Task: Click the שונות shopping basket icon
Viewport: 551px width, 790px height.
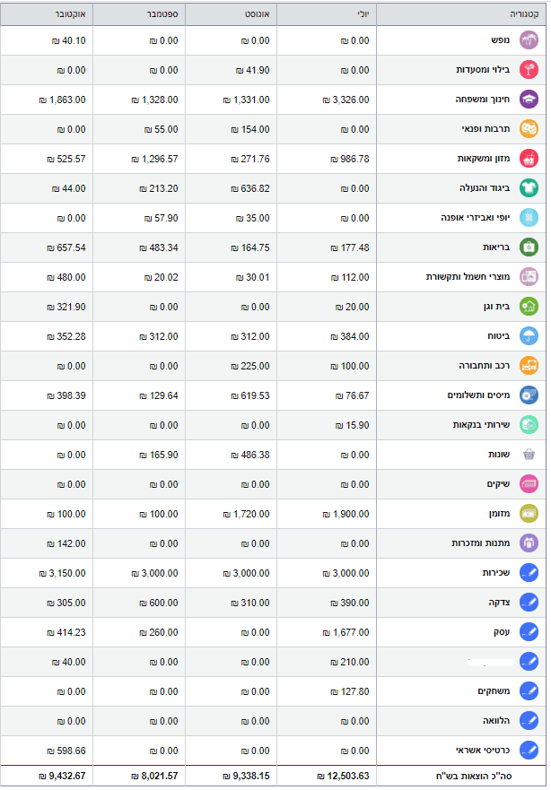Action: (x=529, y=455)
